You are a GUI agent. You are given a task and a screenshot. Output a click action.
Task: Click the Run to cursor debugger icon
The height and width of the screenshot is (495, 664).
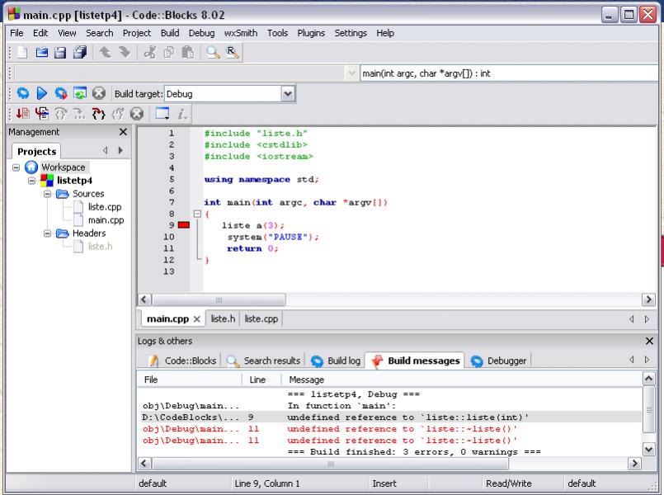(42, 114)
